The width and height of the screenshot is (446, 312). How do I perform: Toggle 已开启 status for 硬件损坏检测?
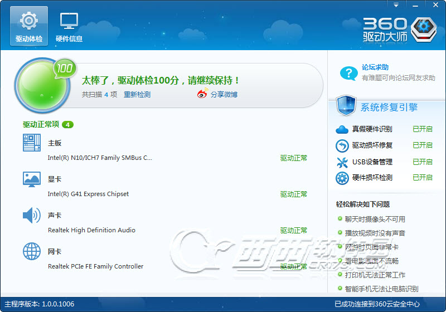coord(423,178)
